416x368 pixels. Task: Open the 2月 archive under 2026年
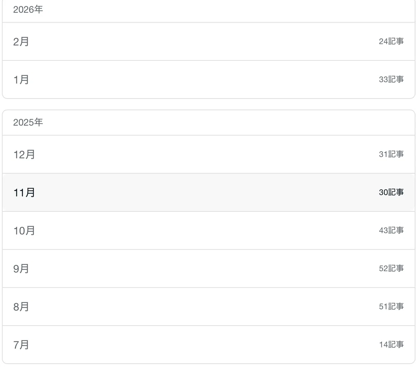(208, 42)
